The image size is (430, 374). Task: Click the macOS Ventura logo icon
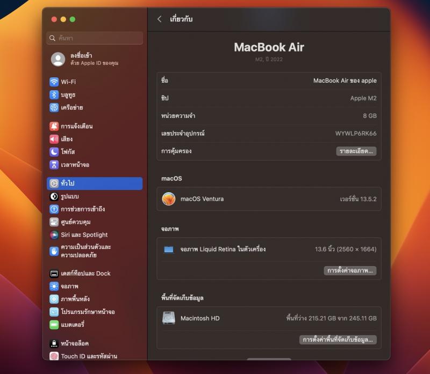[169, 199]
